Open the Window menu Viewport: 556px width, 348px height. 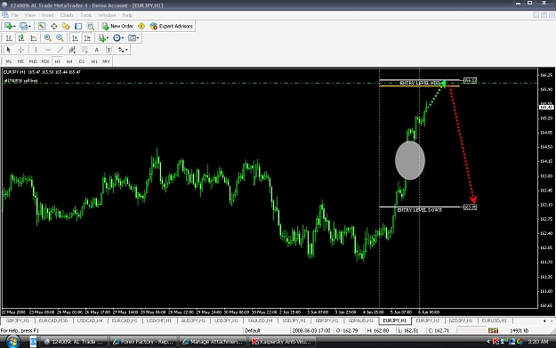point(107,15)
